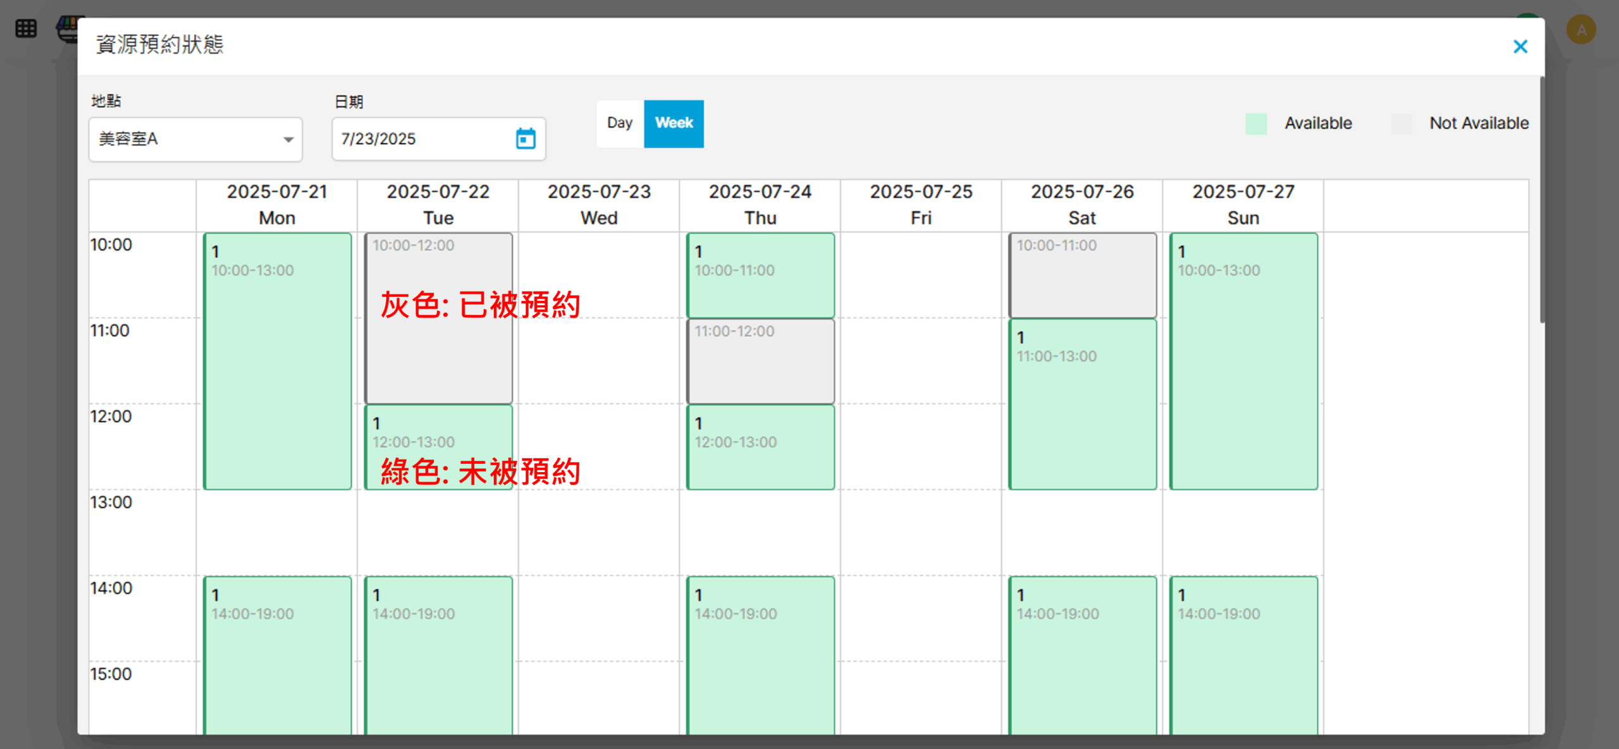Image resolution: width=1619 pixels, height=749 pixels.
Task: Click the Available green legend swatch
Action: click(1256, 124)
